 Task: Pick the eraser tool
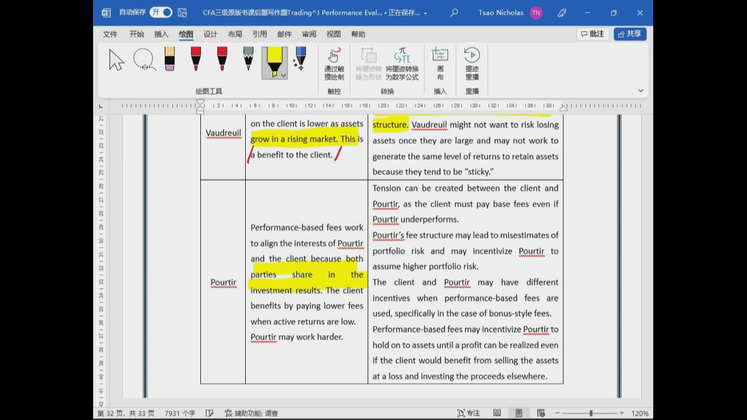(169, 60)
